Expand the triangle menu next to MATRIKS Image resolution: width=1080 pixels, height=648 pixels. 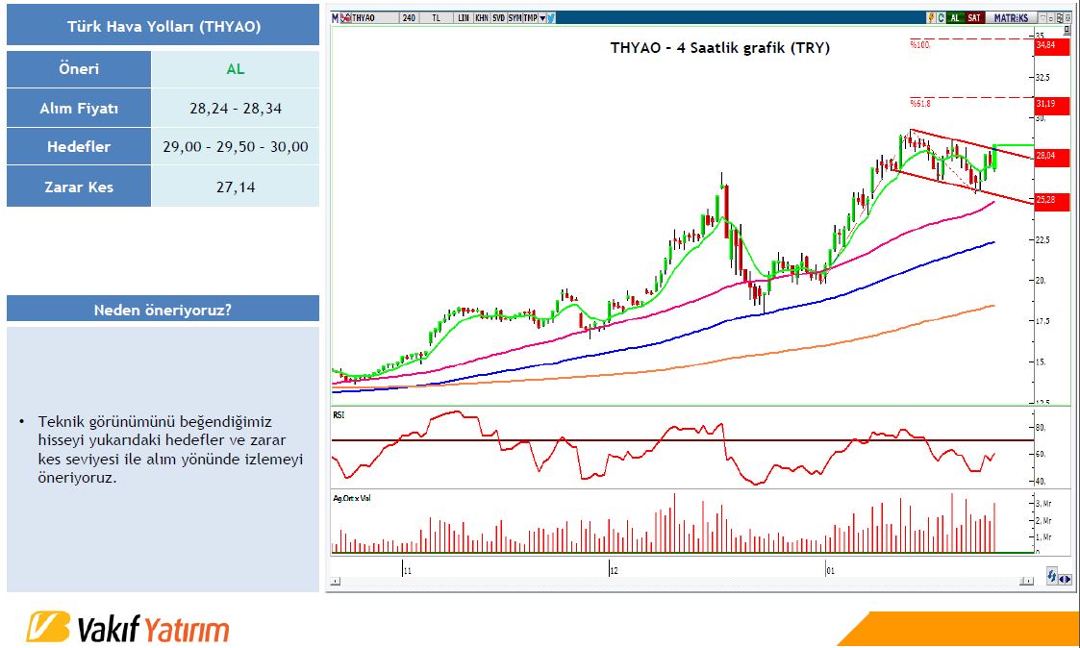click(x=1041, y=17)
